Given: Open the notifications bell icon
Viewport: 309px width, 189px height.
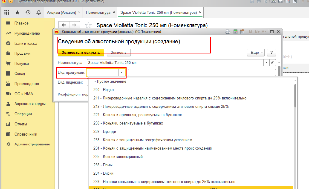Looking at the screenshot, I should [39, 12].
